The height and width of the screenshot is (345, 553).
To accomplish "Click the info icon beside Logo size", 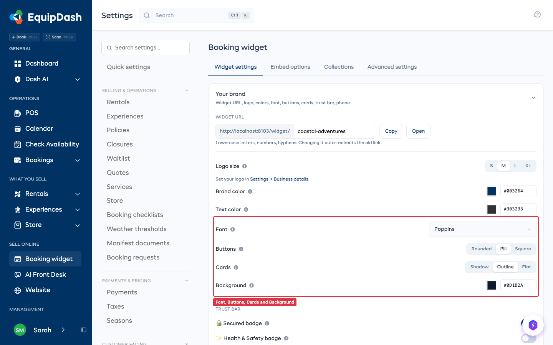I will click(x=245, y=166).
